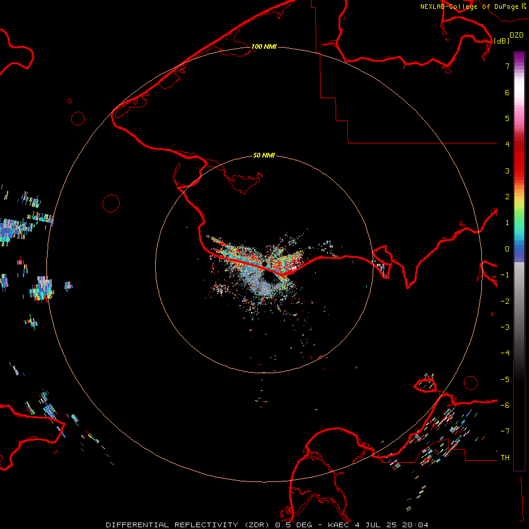Click the 4 JUL 25 20:04 timestamp
Viewport: 529px width, 529px height.
[x=391, y=525]
